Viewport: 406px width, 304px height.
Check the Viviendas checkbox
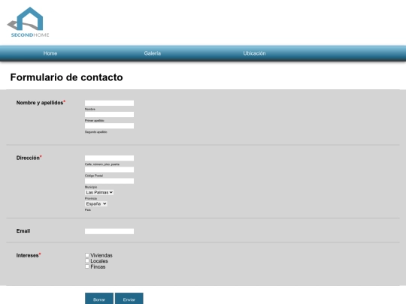coord(87,255)
